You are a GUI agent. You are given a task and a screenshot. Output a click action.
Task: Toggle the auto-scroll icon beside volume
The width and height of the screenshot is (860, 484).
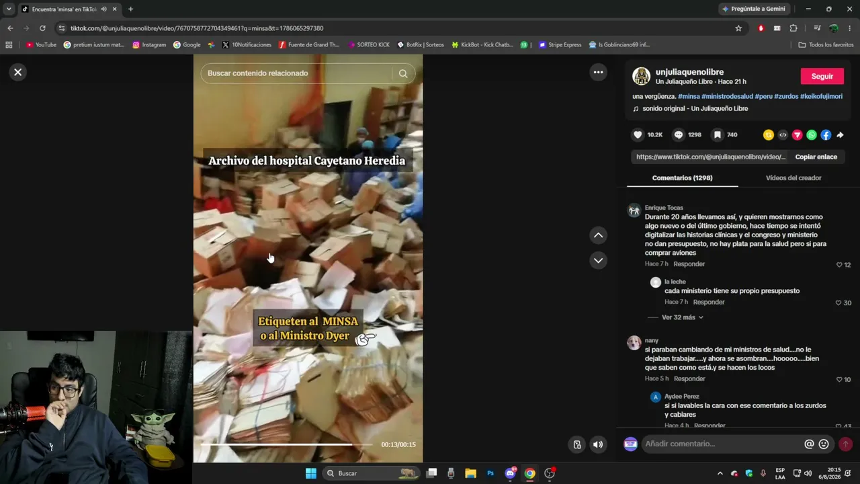(x=576, y=444)
